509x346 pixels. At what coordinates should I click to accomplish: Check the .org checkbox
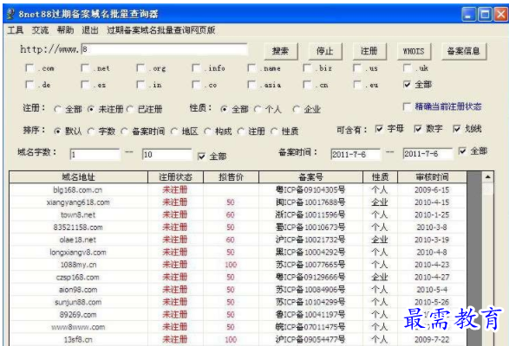140,68
